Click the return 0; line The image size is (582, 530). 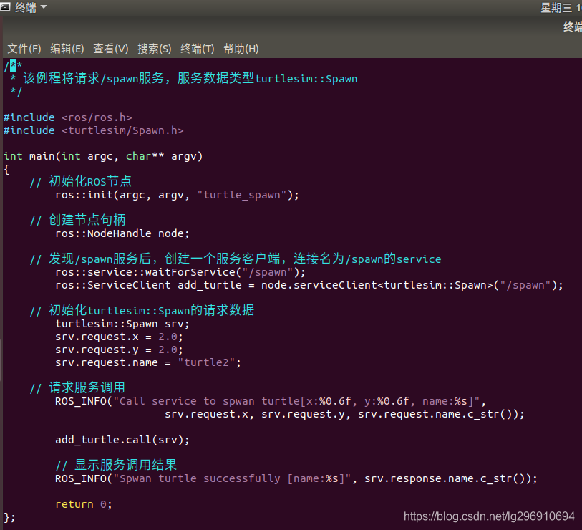(x=84, y=504)
